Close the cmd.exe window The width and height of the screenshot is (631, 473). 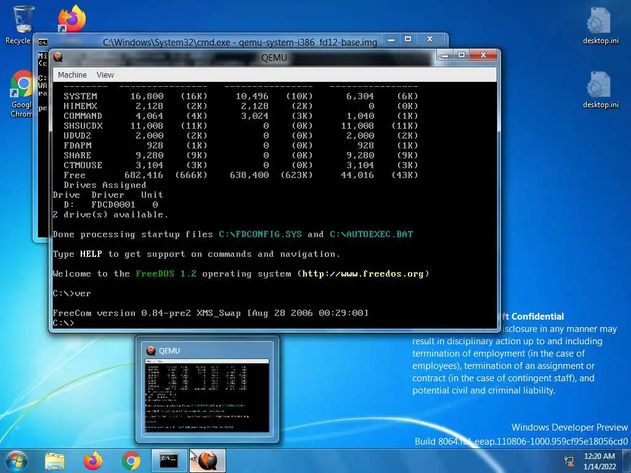[x=429, y=39]
